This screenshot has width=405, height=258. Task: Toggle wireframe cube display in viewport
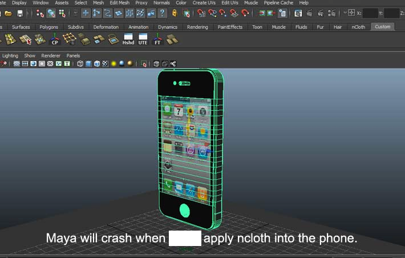tap(80, 63)
